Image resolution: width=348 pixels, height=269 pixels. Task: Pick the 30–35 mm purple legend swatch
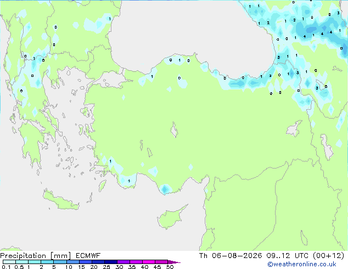(123, 262)
